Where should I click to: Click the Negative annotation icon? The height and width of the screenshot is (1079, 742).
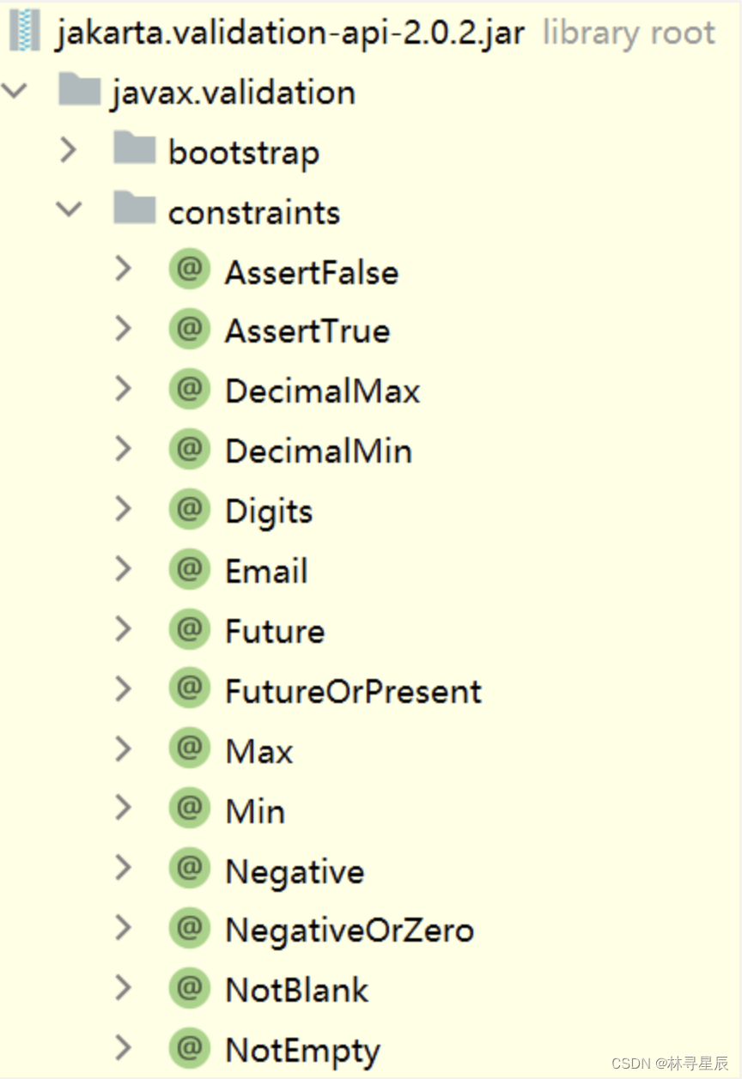pyautogui.click(x=189, y=870)
